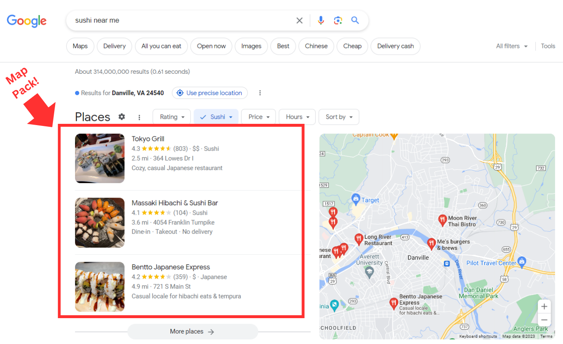
Task: Click Dine-in · Takeout · No delivery text
Action: (172, 232)
